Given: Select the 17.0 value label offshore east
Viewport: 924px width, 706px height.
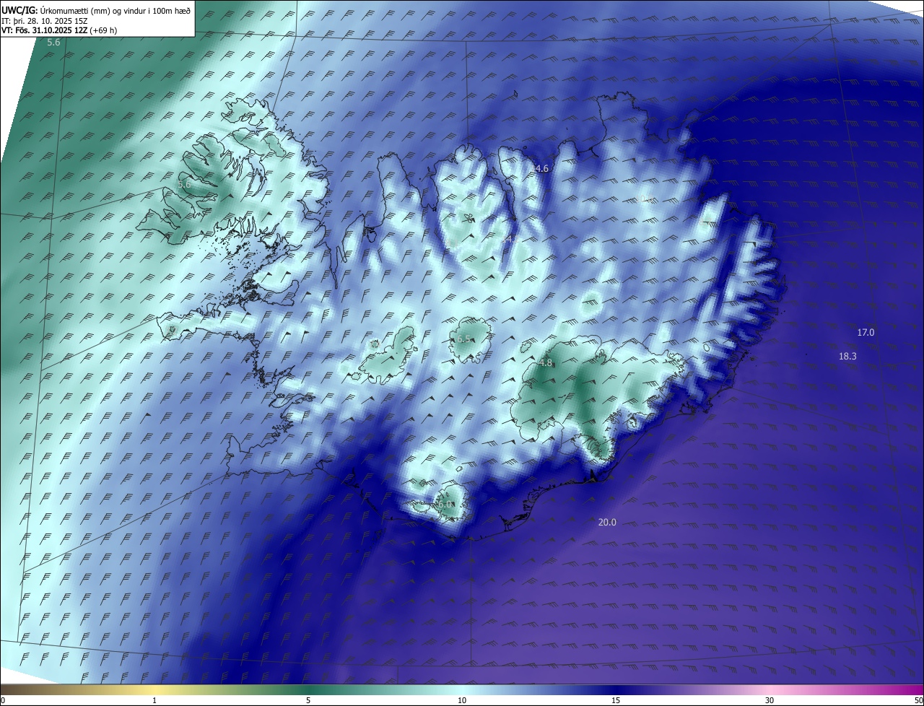Looking at the screenshot, I should (x=866, y=333).
